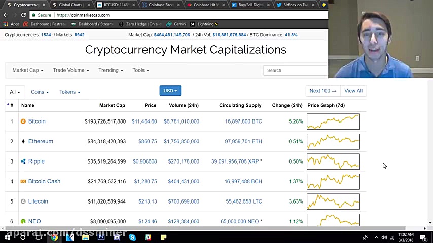The width and height of the screenshot is (433, 243).
Task: Expand the Tools dropdown menu
Action: point(140,70)
